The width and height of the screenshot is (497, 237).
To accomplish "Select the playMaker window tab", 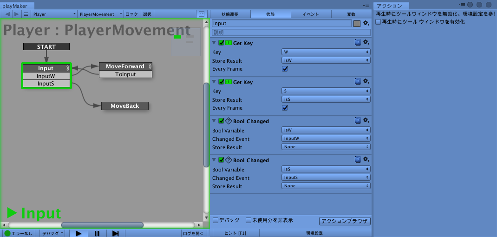I will 17,6.
